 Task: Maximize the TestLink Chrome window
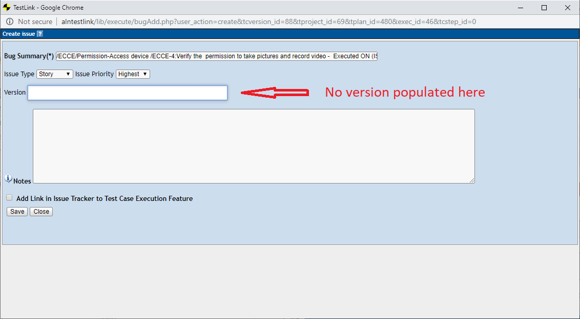[x=544, y=7]
